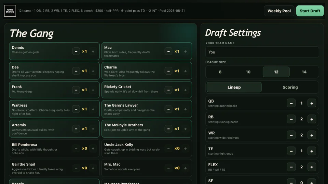Increase starting QB count

tap(312, 103)
